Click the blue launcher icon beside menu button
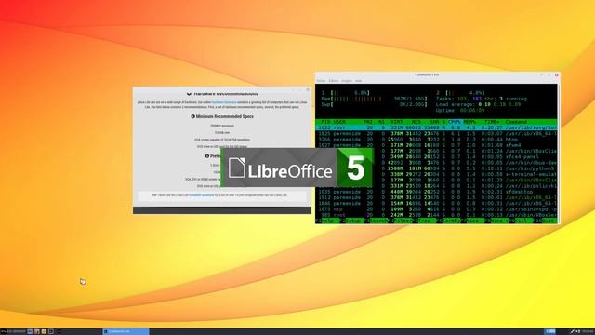 click(x=30, y=331)
